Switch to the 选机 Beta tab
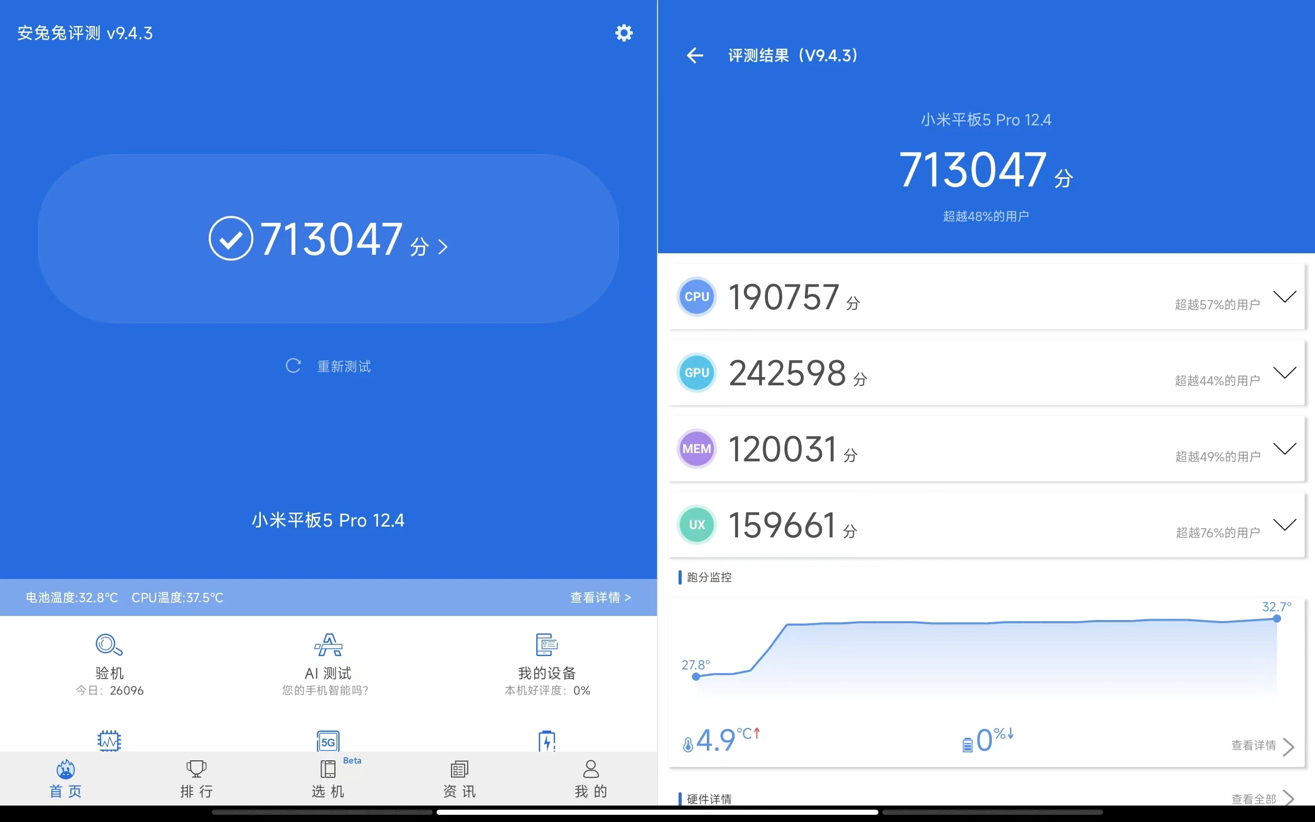This screenshot has width=1315, height=822. pyautogui.click(x=328, y=778)
